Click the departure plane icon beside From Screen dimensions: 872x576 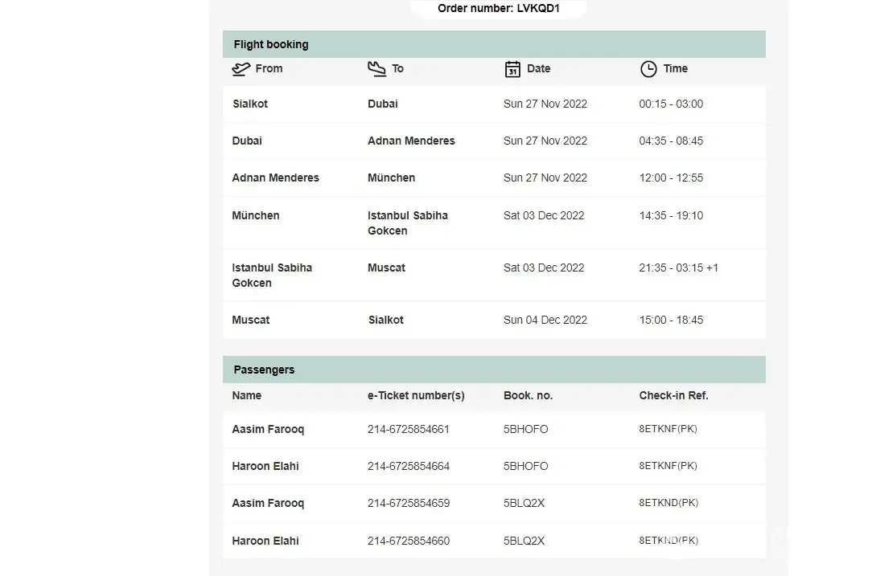click(241, 69)
